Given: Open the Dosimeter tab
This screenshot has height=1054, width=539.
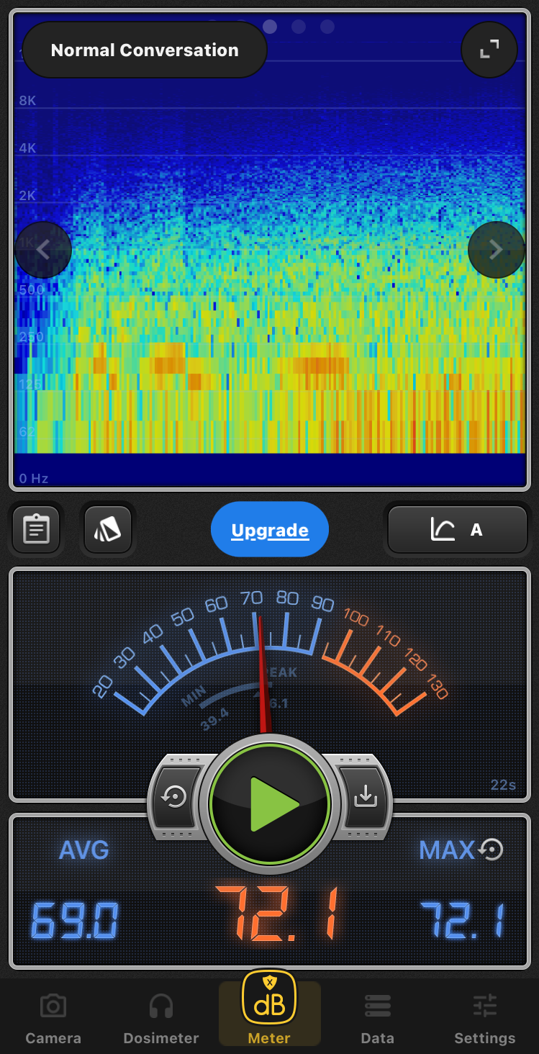Looking at the screenshot, I should (161, 1019).
